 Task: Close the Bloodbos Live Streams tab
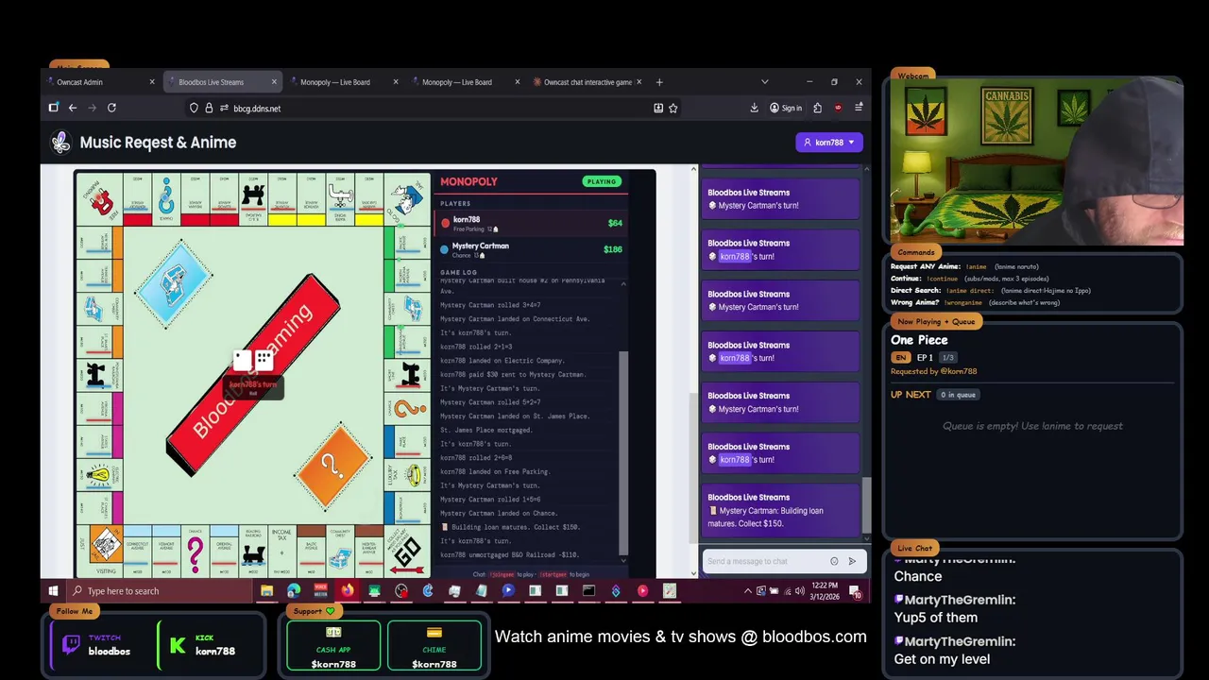click(274, 82)
